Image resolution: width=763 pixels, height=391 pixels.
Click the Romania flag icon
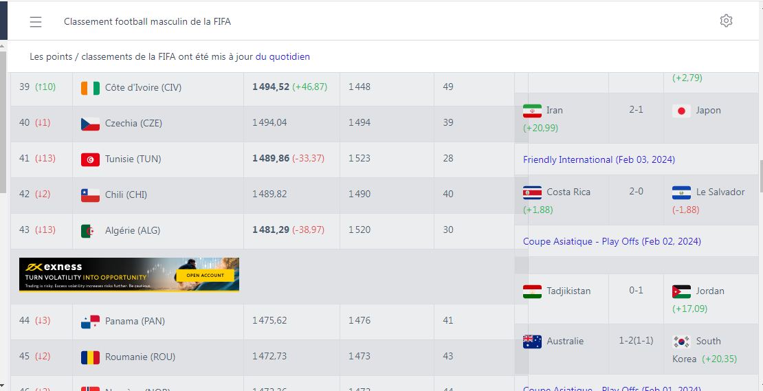click(90, 357)
